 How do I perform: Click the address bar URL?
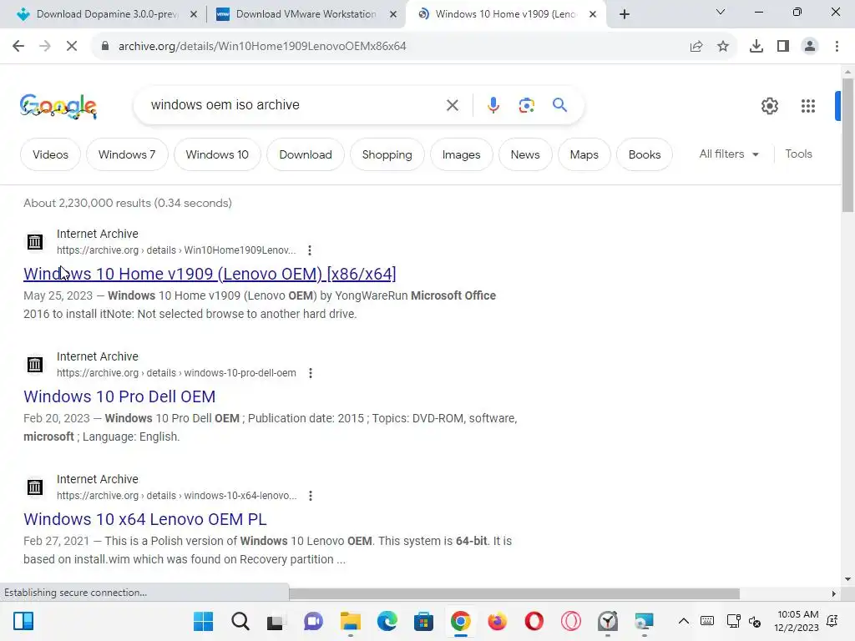pyautogui.click(x=262, y=47)
